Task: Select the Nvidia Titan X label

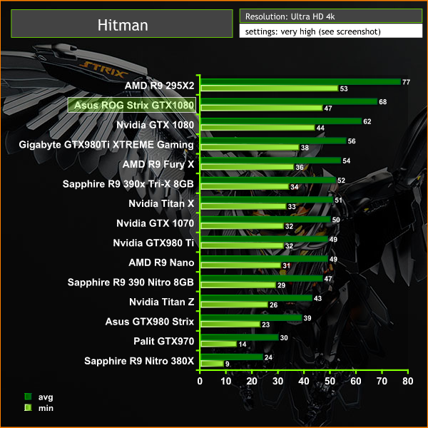Action: pyautogui.click(x=161, y=203)
